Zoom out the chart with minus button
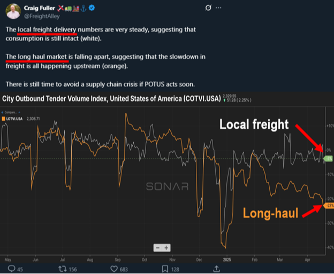The width and height of the screenshot is (334, 274). (158, 248)
